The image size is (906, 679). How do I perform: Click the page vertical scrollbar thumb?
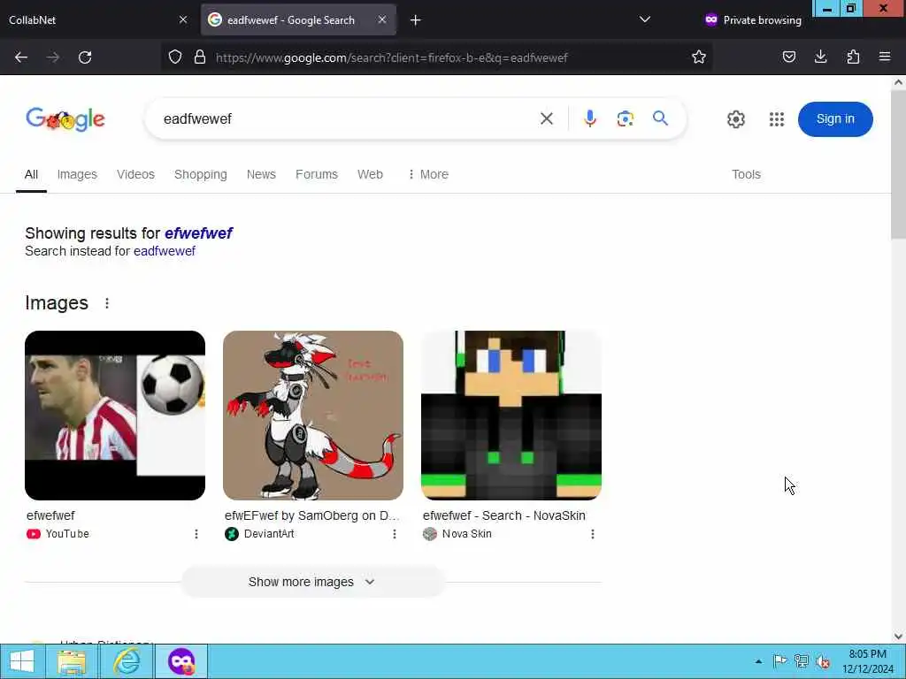click(898, 164)
